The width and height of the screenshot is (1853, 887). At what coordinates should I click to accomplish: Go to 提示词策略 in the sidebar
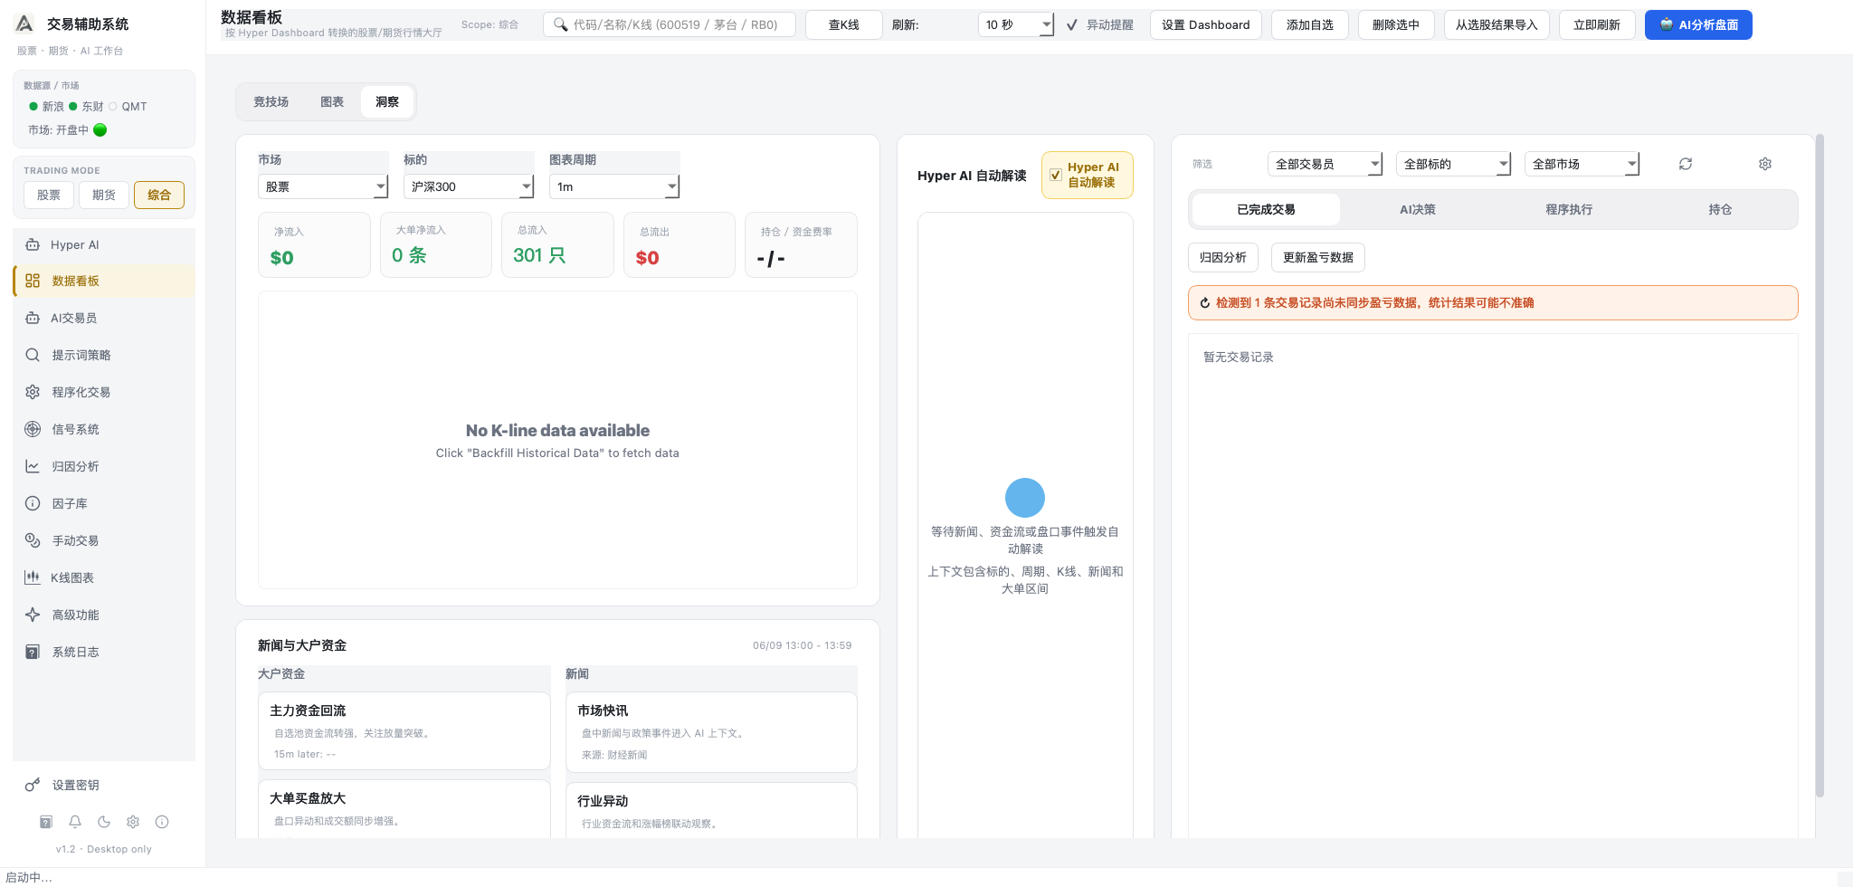104,355
